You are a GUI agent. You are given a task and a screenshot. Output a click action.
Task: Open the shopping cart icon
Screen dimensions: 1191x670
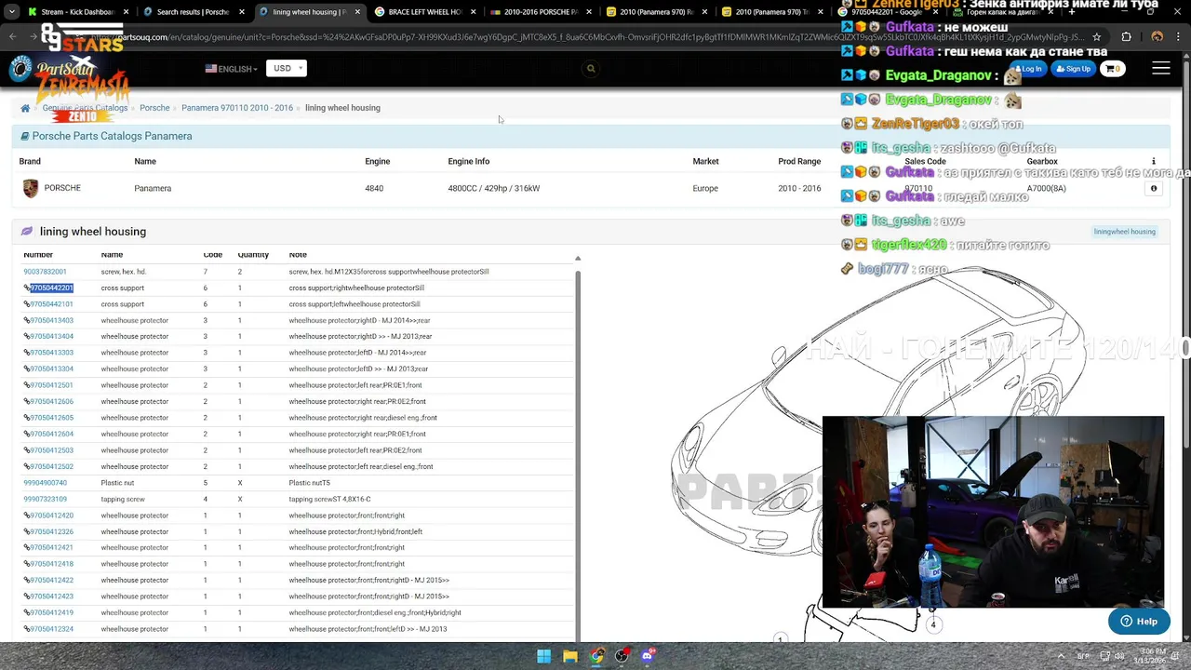click(x=1113, y=69)
